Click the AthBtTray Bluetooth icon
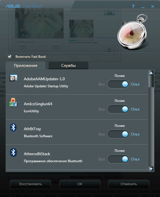This screenshot has width=160, height=197. [13, 127]
